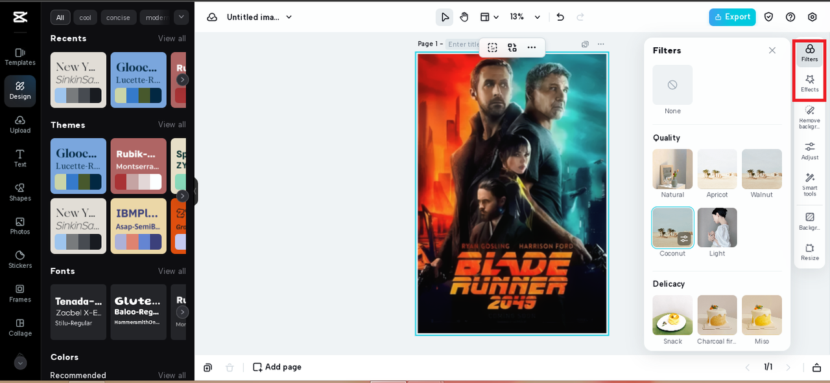The height and width of the screenshot is (383, 830).
Task: Open the 13% zoom level dropdown
Action: pos(525,17)
